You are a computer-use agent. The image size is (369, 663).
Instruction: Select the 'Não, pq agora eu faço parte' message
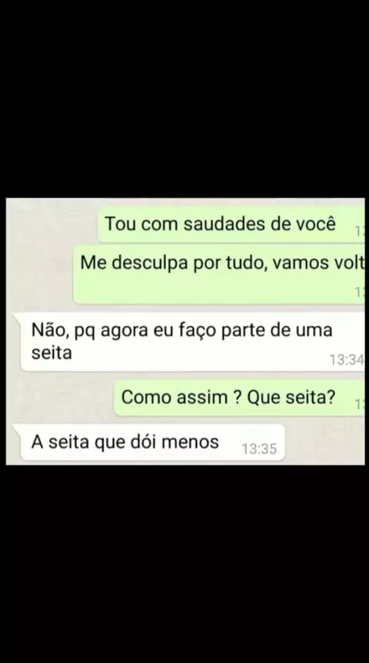[x=192, y=341]
